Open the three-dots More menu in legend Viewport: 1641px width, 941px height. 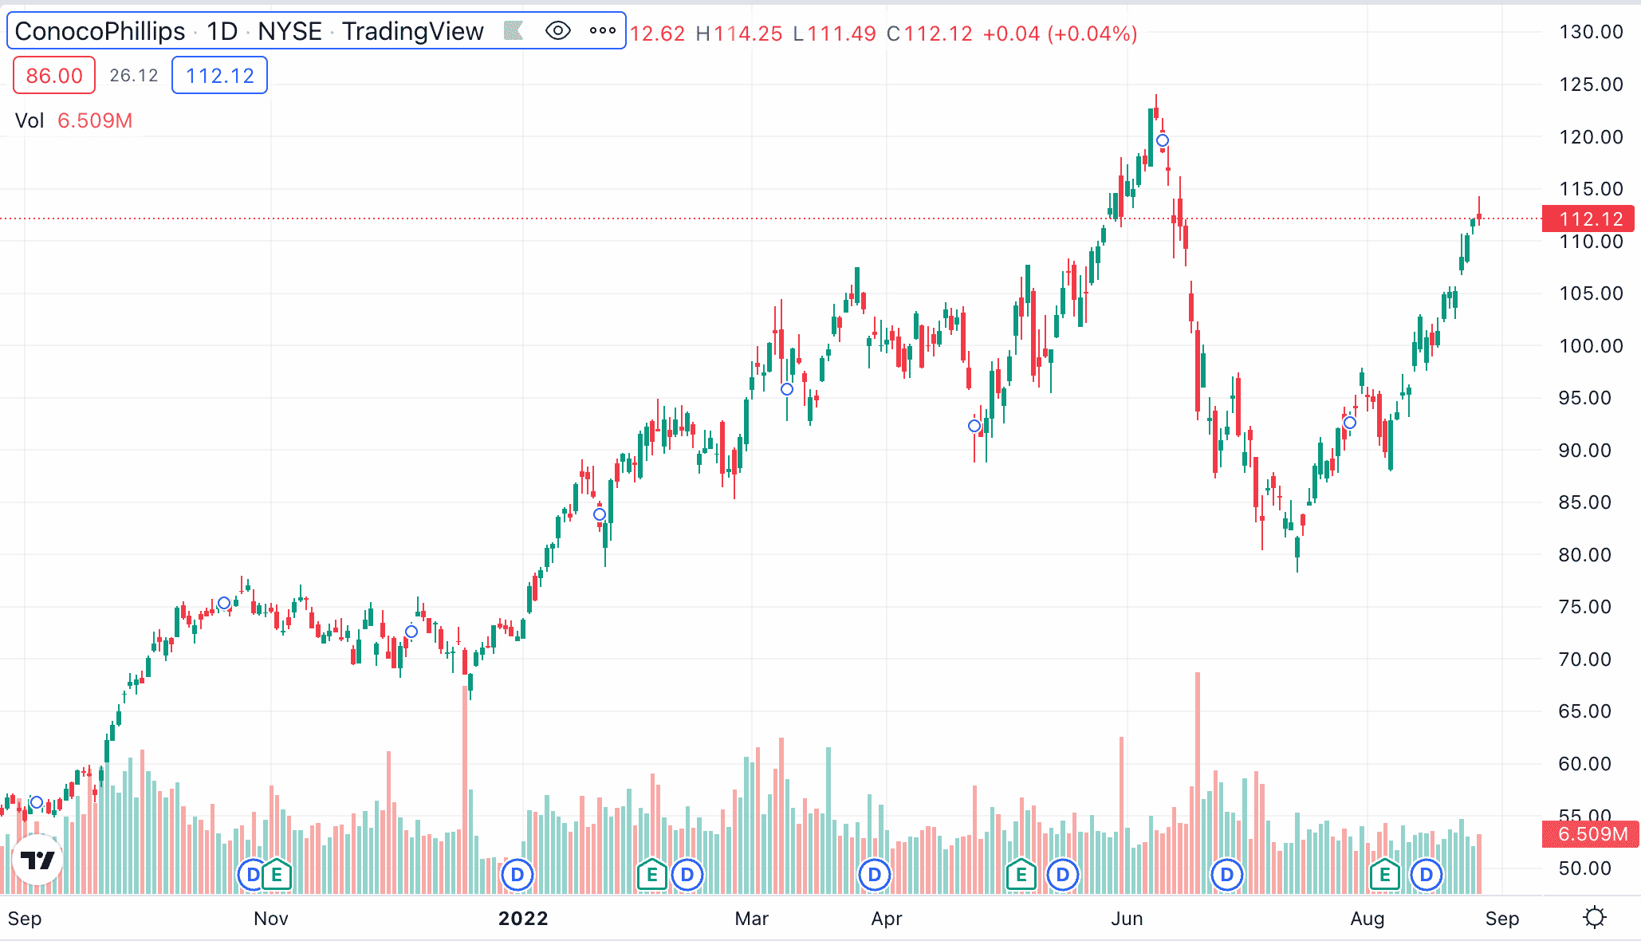[603, 31]
